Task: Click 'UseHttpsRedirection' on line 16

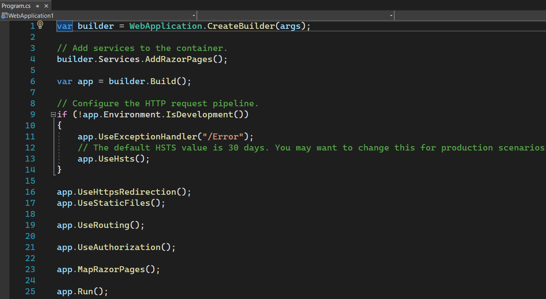Action: [x=127, y=192]
